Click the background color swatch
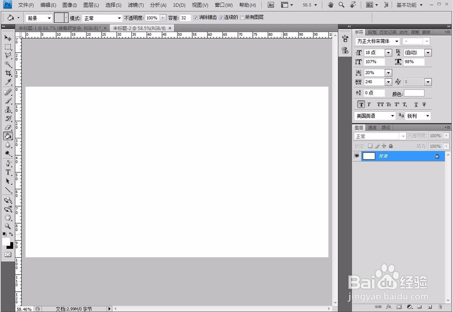The width and height of the screenshot is (453, 312). (11, 246)
